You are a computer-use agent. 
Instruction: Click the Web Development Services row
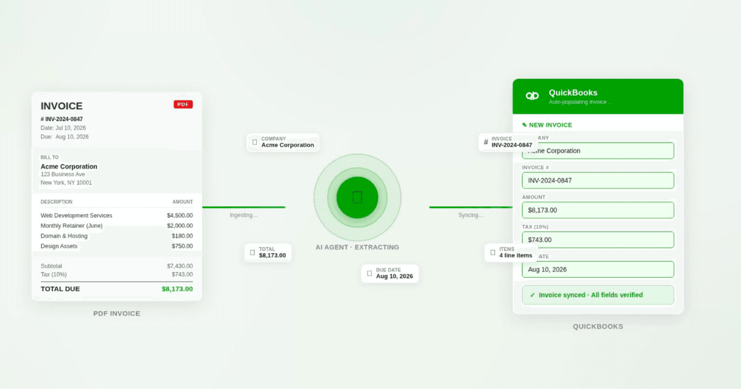click(117, 215)
